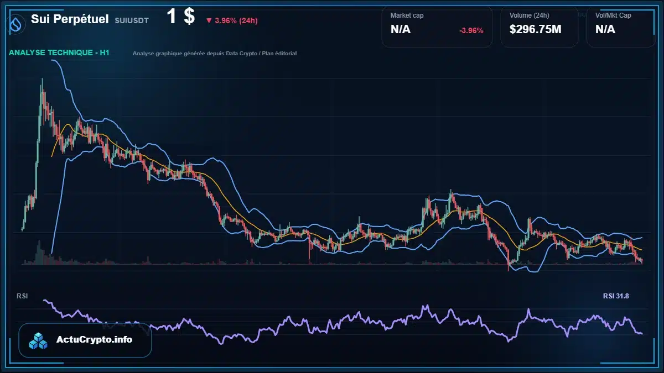Click the 'ANALYSE TECHNIQUE - H1' heading
The height and width of the screenshot is (373, 664).
tap(59, 52)
